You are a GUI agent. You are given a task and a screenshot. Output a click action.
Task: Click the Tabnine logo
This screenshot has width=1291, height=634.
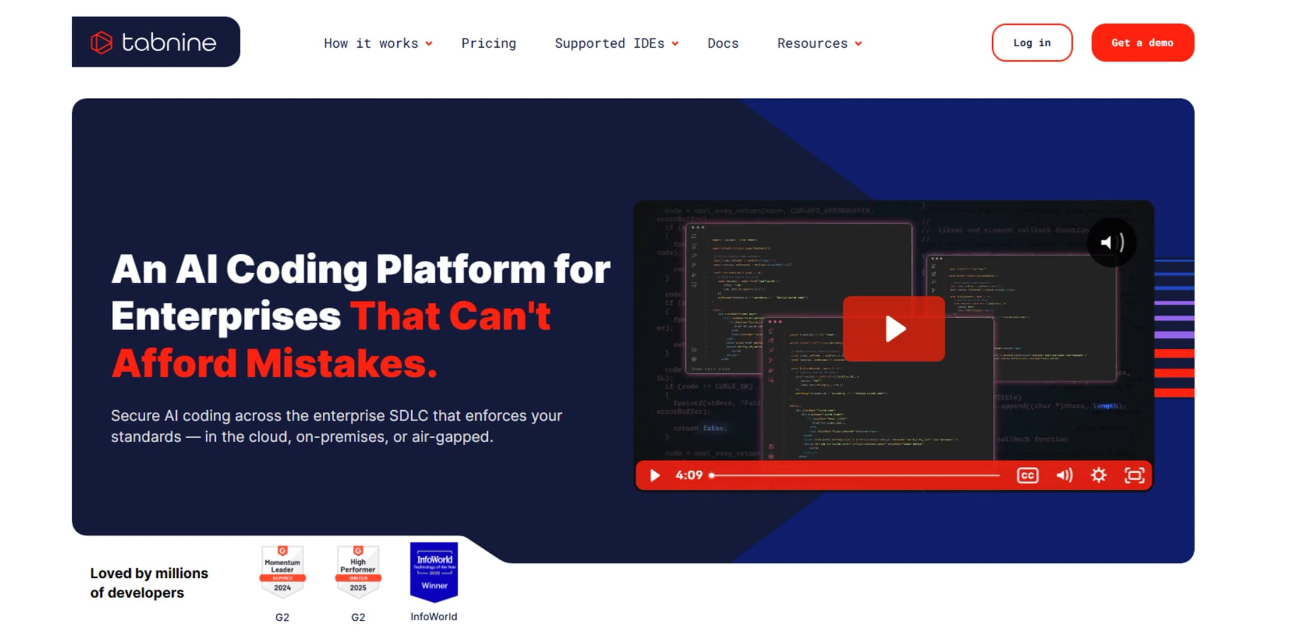(x=155, y=42)
